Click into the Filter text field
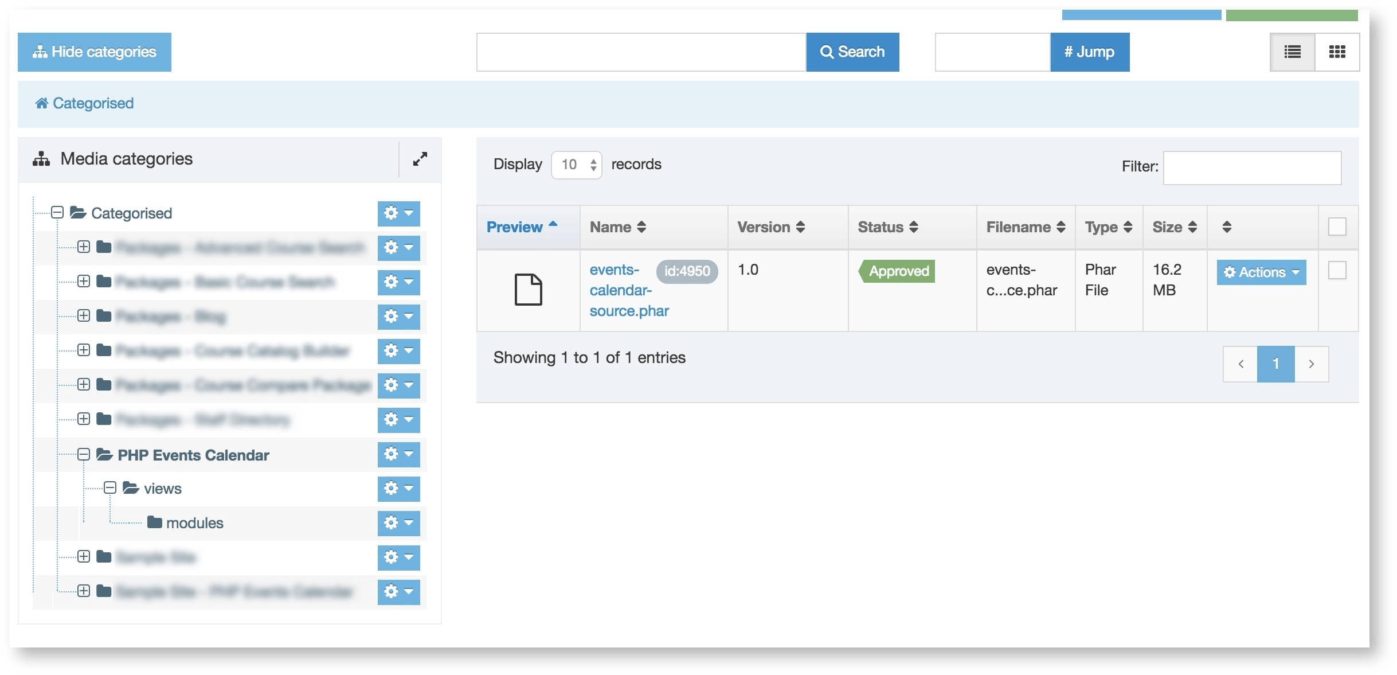1397x675 pixels. pos(1251,167)
